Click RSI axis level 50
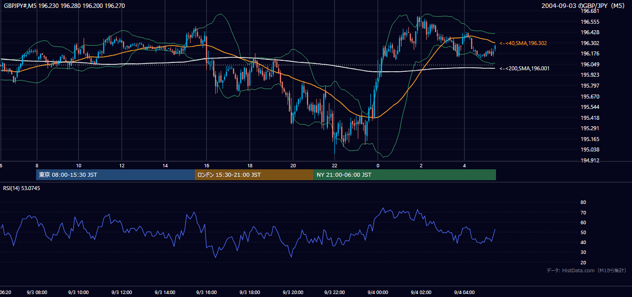The image size is (632, 297). [x=583, y=232]
